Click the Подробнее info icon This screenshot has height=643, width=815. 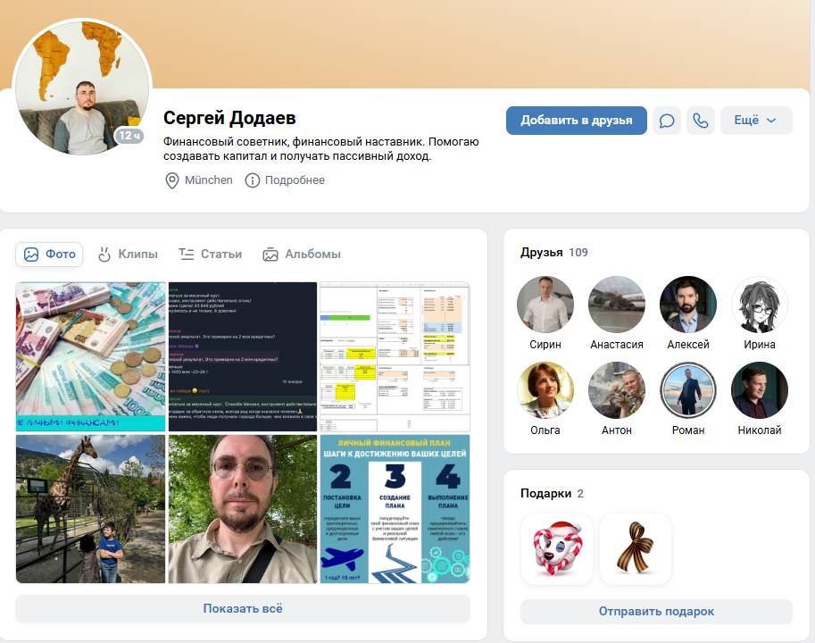[x=253, y=180]
